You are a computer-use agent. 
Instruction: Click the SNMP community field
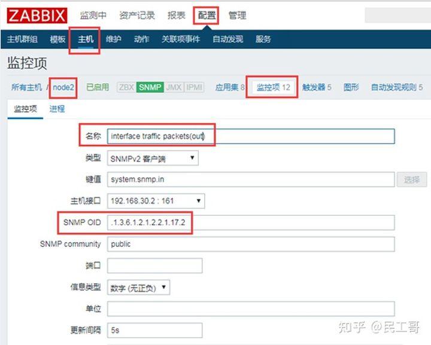click(x=251, y=244)
